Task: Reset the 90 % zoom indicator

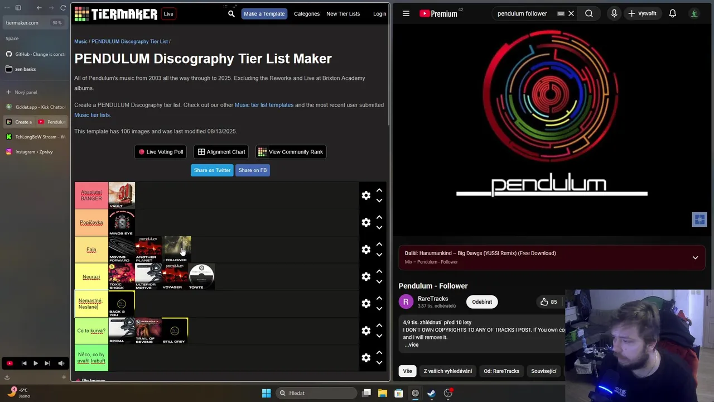Action: [57, 23]
